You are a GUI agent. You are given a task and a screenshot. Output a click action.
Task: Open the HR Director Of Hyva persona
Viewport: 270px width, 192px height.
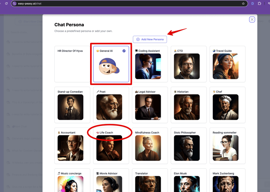(72, 64)
